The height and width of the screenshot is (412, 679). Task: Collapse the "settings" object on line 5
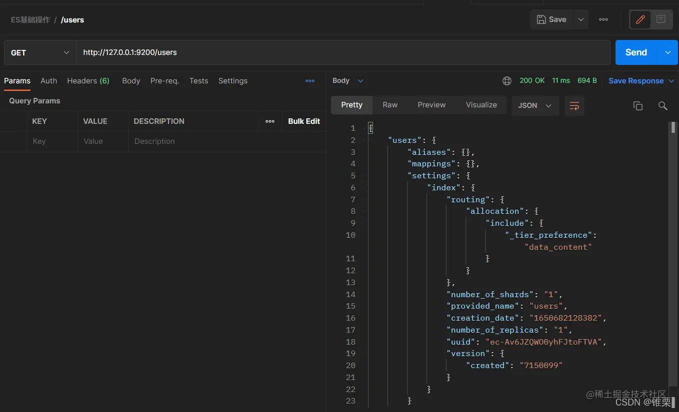click(x=363, y=176)
